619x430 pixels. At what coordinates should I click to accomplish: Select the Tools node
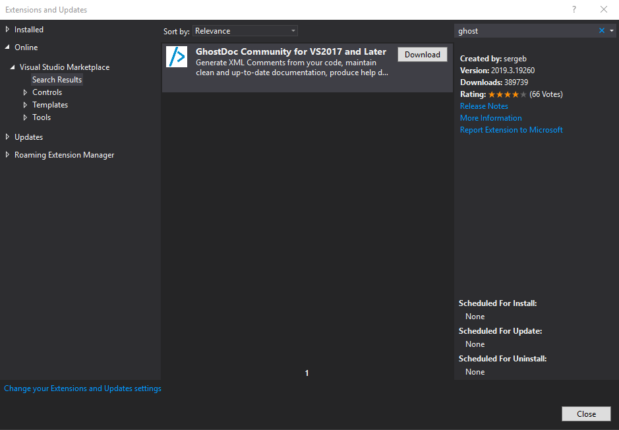(42, 117)
